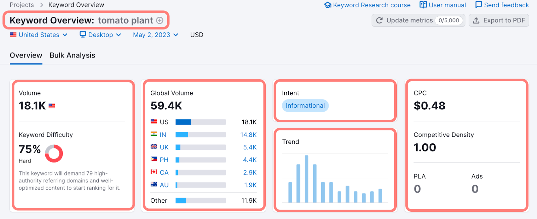Click the US flag next to Volume 18.1K

click(52, 106)
